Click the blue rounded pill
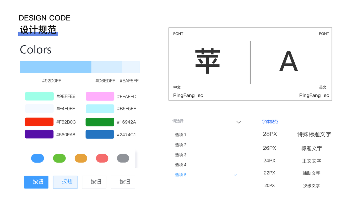 click(37, 158)
